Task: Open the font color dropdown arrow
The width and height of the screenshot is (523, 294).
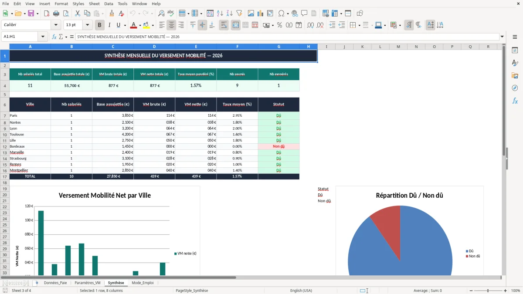Action: coord(140,25)
